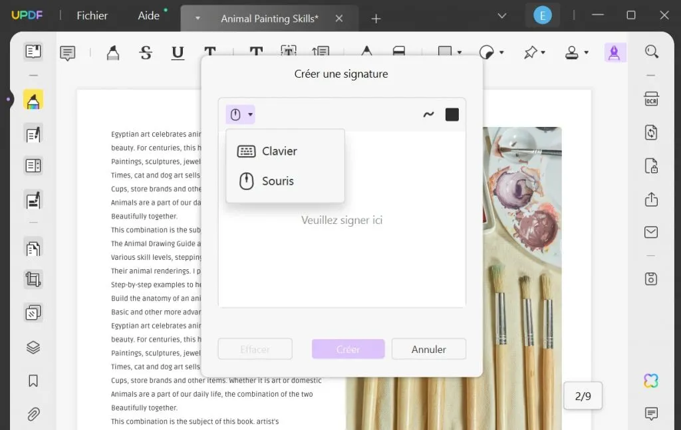Open the Reader mode icon in left sidebar
The width and height of the screenshot is (681, 430).
pyautogui.click(x=33, y=52)
